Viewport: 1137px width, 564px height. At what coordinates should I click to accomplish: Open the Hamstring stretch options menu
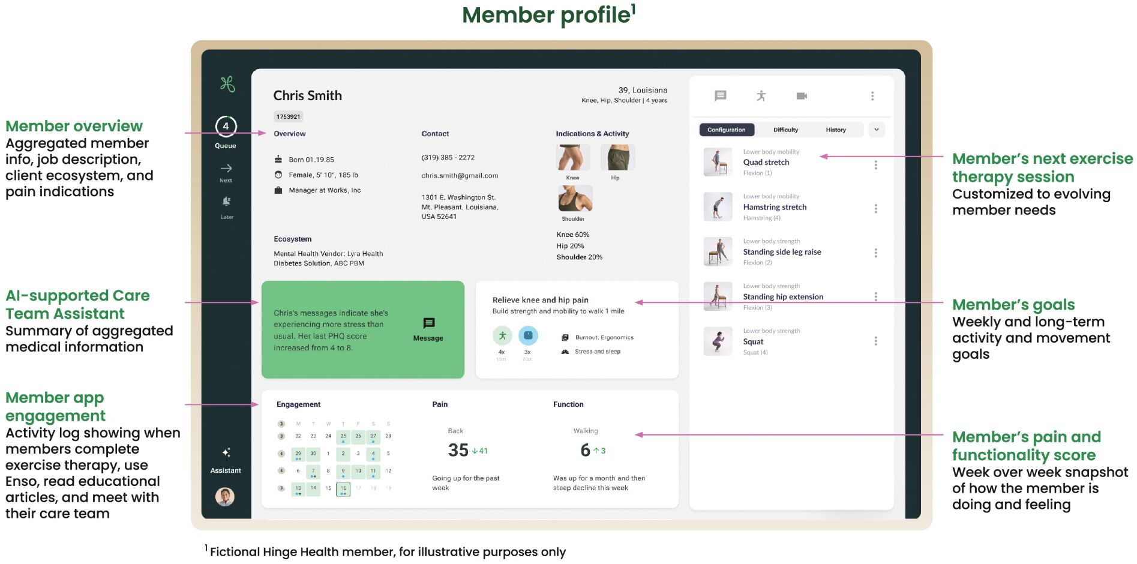coord(876,209)
